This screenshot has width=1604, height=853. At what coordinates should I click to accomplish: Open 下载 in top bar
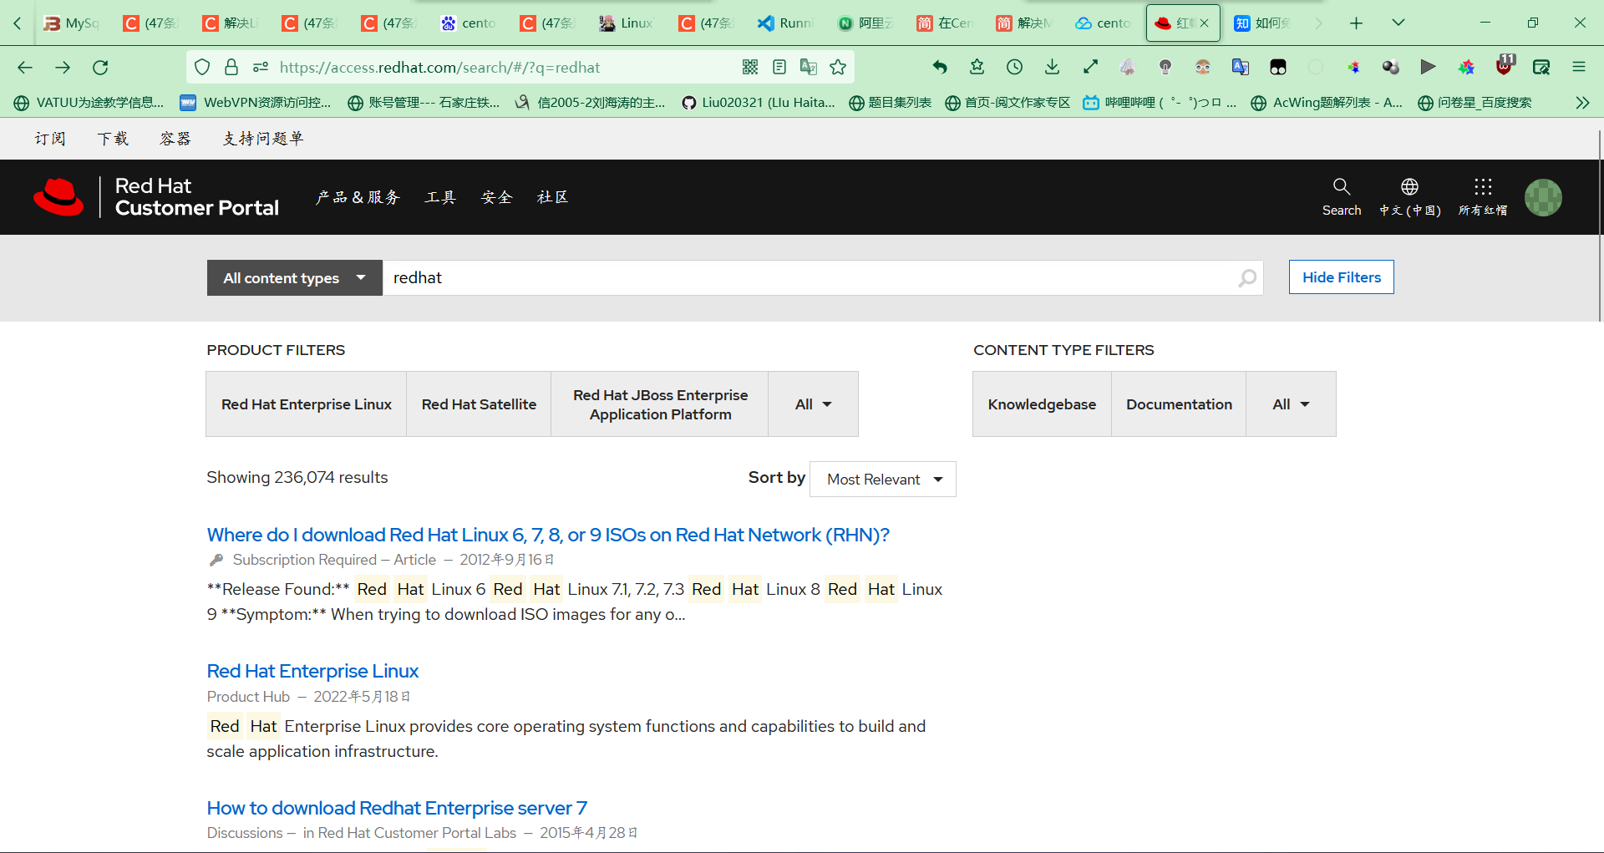tap(113, 139)
